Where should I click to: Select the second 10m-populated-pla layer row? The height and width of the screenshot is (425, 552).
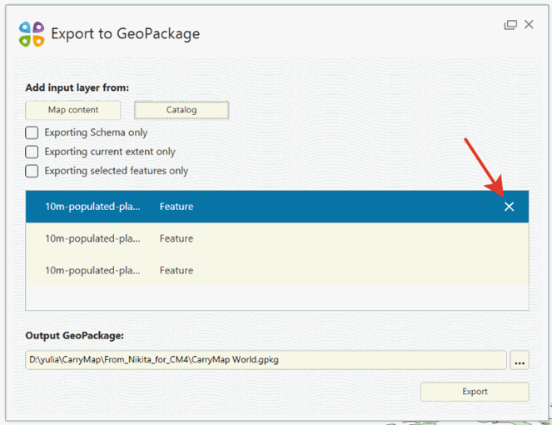pyautogui.click(x=277, y=238)
